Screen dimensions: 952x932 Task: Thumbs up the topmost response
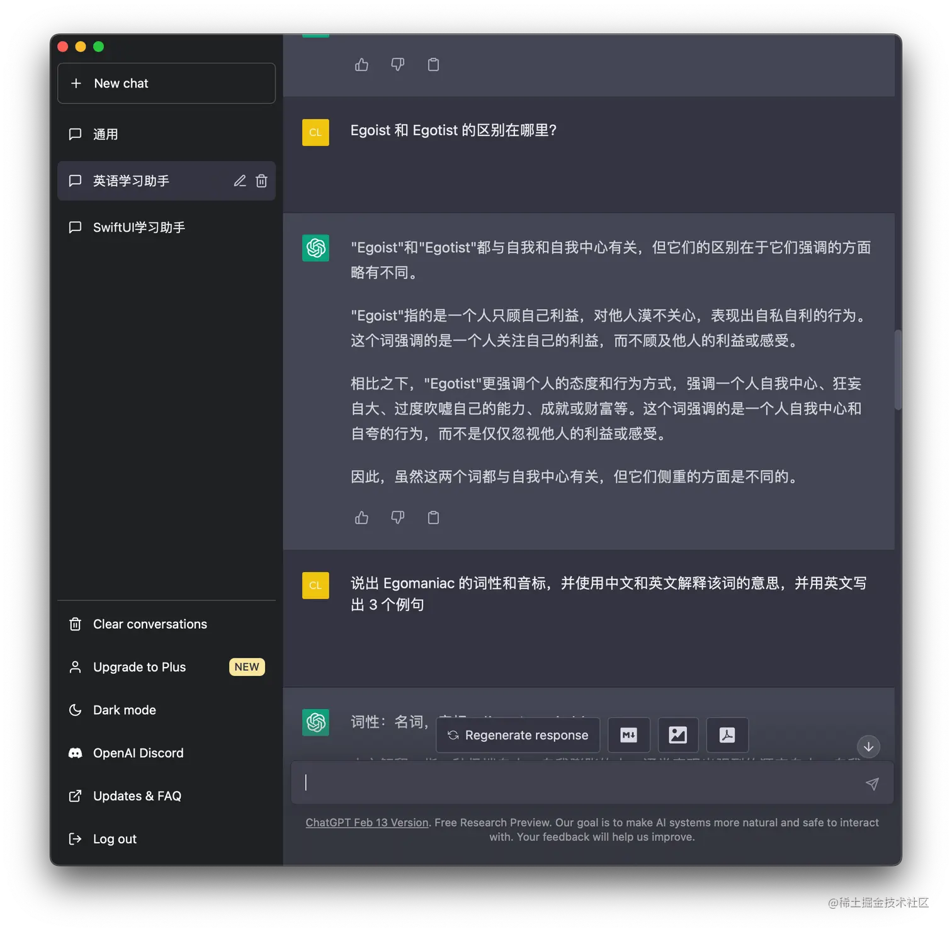click(x=361, y=64)
